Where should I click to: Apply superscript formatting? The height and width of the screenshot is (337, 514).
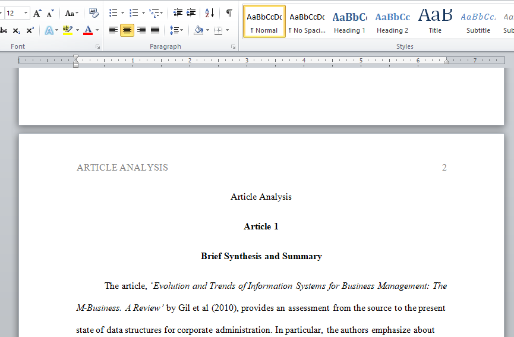(x=30, y=30)
